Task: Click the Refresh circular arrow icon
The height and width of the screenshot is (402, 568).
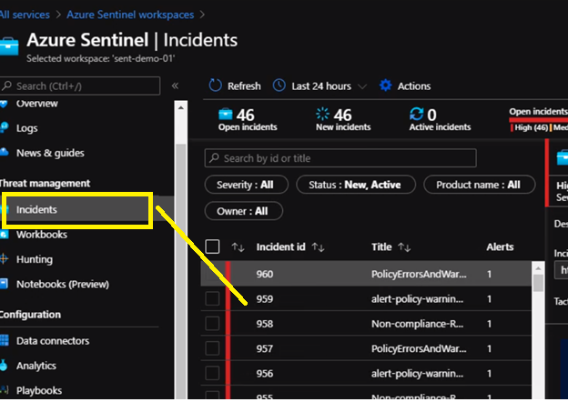Action: coord(215,85)
